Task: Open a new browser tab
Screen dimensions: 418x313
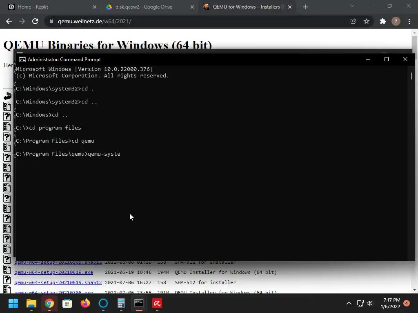Action: 305,7
